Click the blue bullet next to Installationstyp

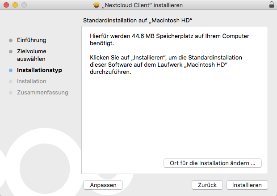coord(11,70)
